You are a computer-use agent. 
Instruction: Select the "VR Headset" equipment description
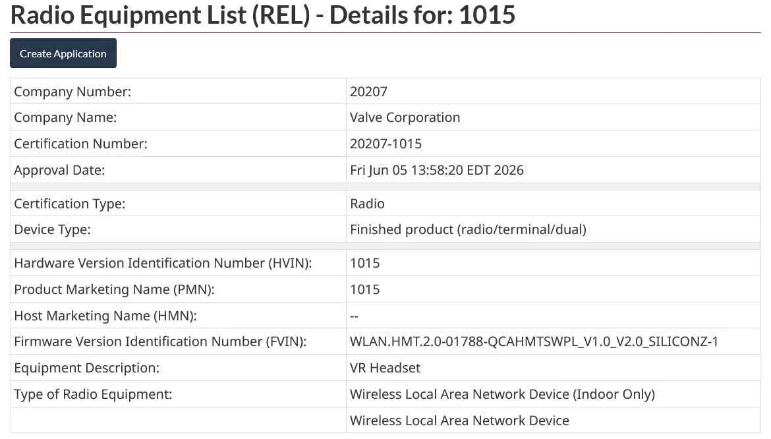pyautogui.click(x=385, y=368)
